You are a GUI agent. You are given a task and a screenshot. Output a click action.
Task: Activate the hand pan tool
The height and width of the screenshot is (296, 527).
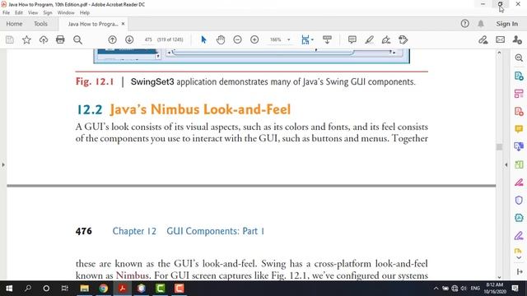point(221,39)
